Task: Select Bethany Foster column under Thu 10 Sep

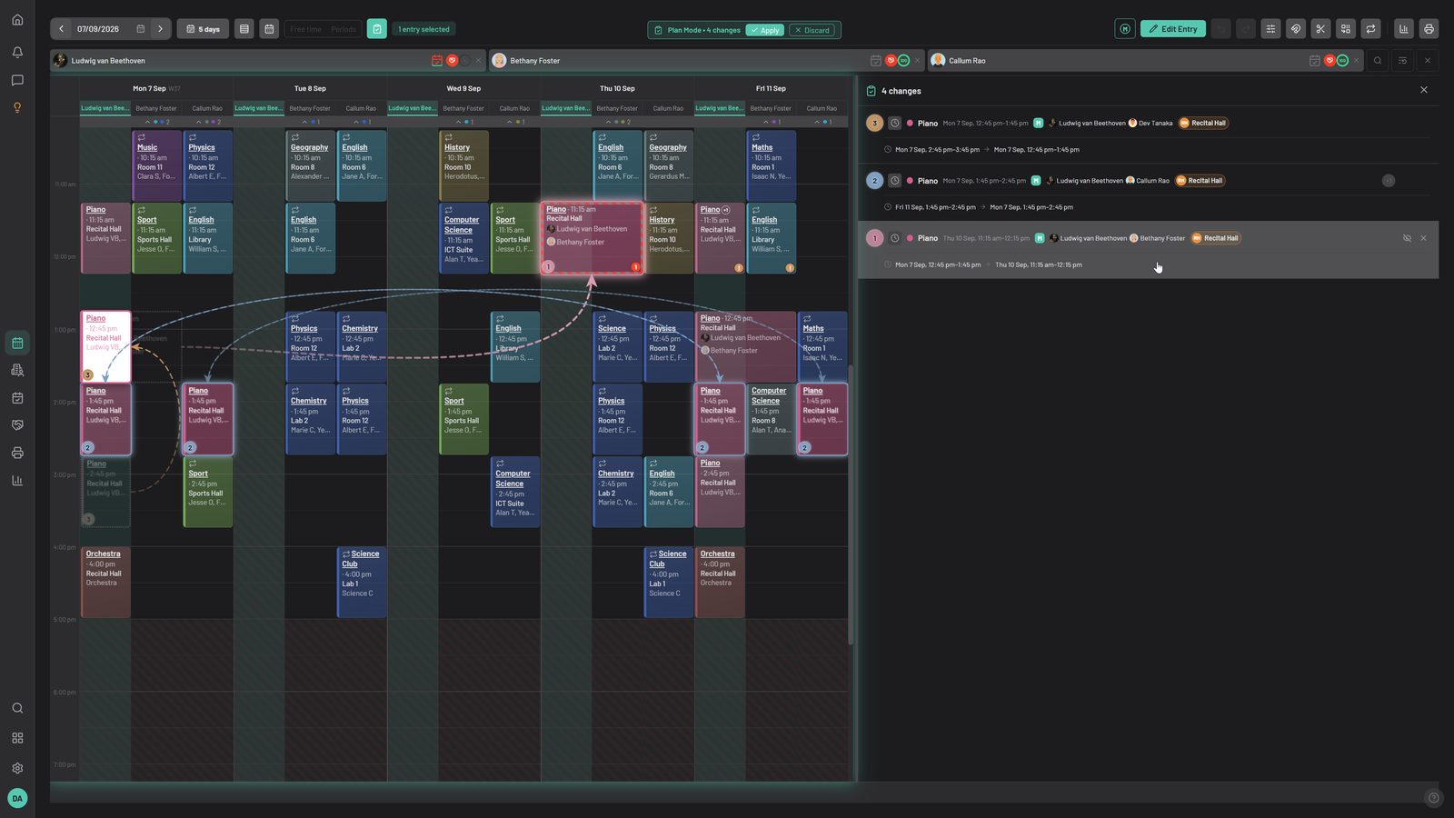Action: 617,108
